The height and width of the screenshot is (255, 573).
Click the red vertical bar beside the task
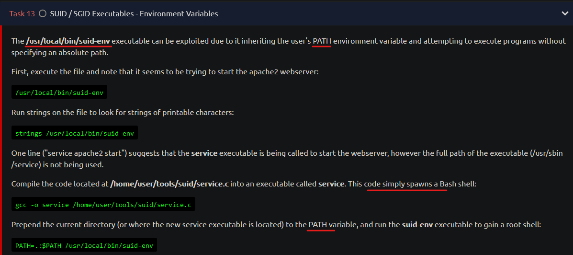1,140
